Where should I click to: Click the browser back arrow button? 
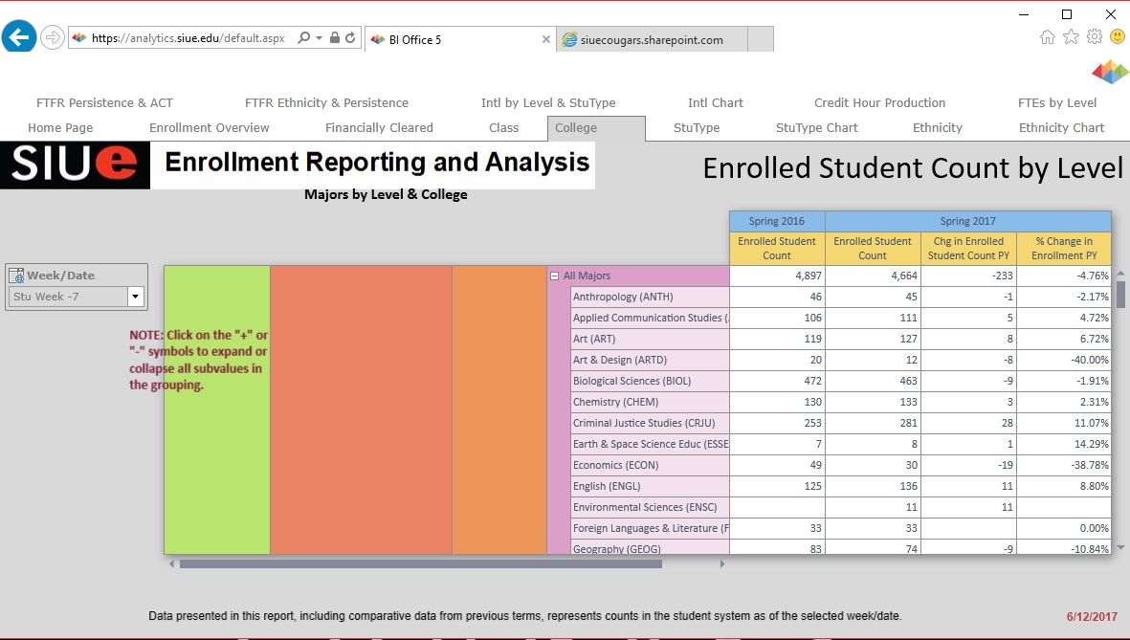click(x=19, y=38)
